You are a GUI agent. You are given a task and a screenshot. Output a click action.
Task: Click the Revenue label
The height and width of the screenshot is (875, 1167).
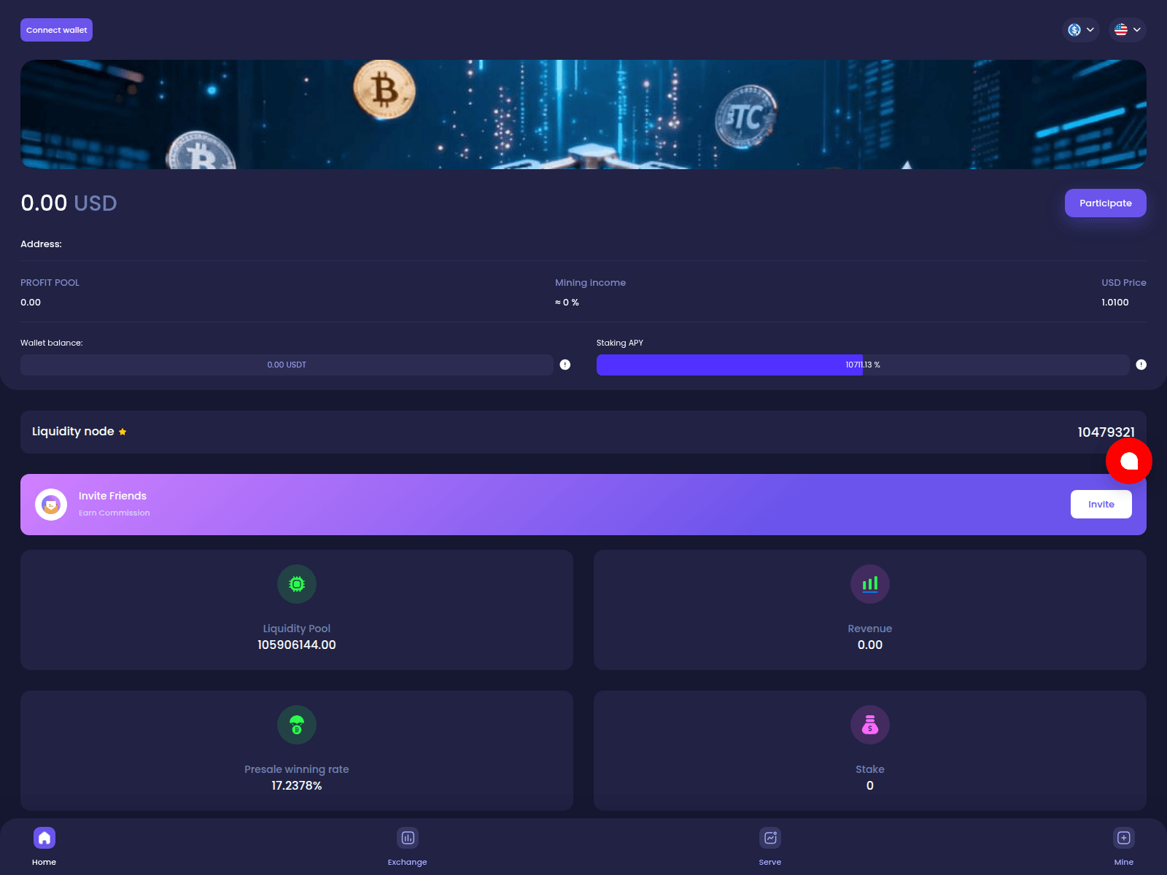(x=870, y=629)
